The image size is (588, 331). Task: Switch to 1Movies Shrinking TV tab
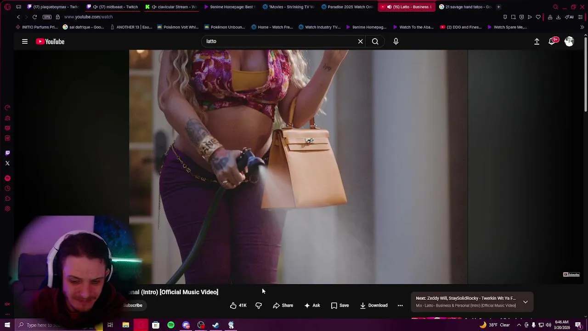(288, 7)
